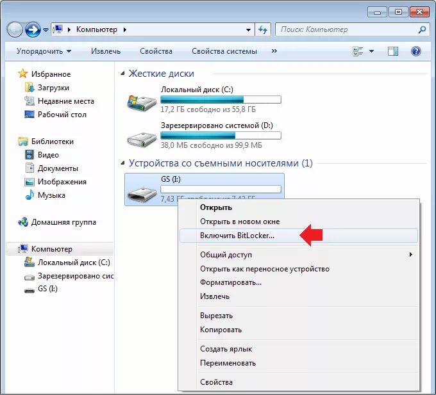
Task: Click the change view icon
Action: [358, 51]
